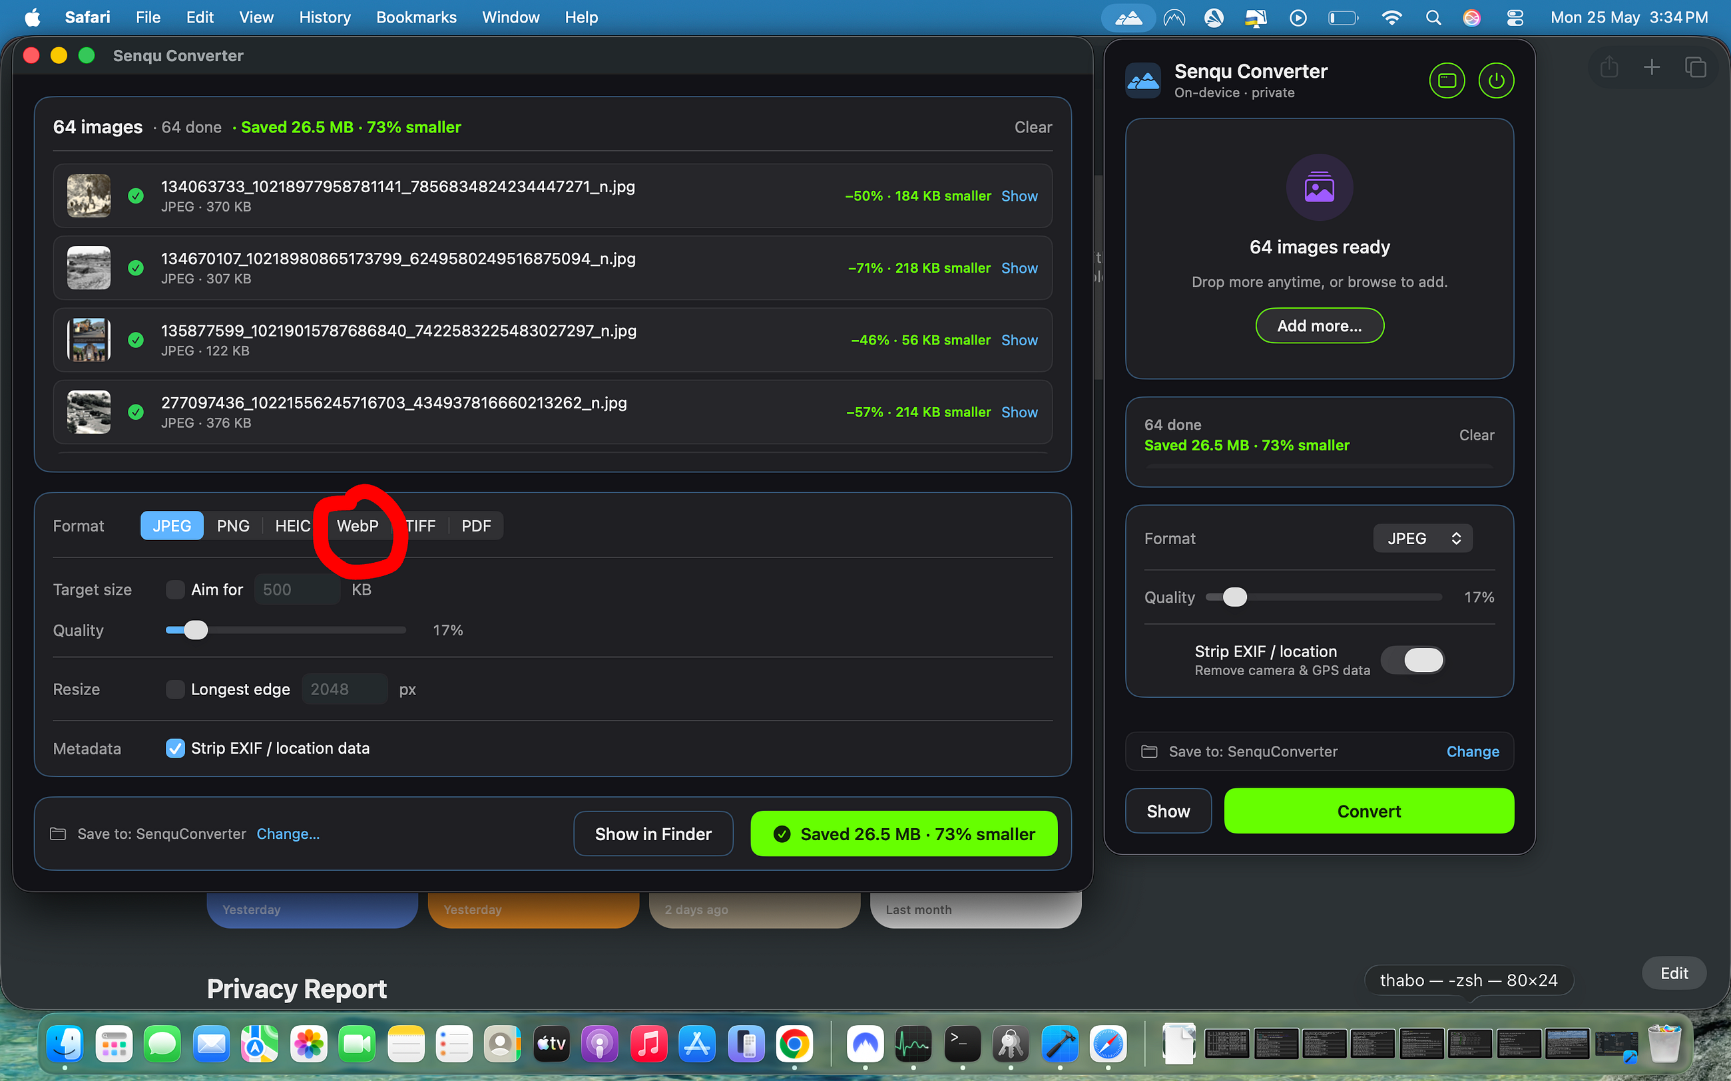The width and height of the screenshot is (1731, 1081).
Task: Select PDF format segment
Action: (477, 526)
